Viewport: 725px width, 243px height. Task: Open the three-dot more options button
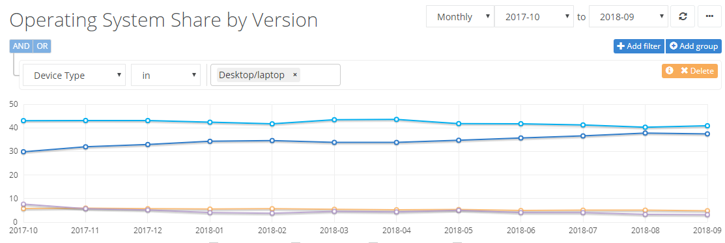709,17
